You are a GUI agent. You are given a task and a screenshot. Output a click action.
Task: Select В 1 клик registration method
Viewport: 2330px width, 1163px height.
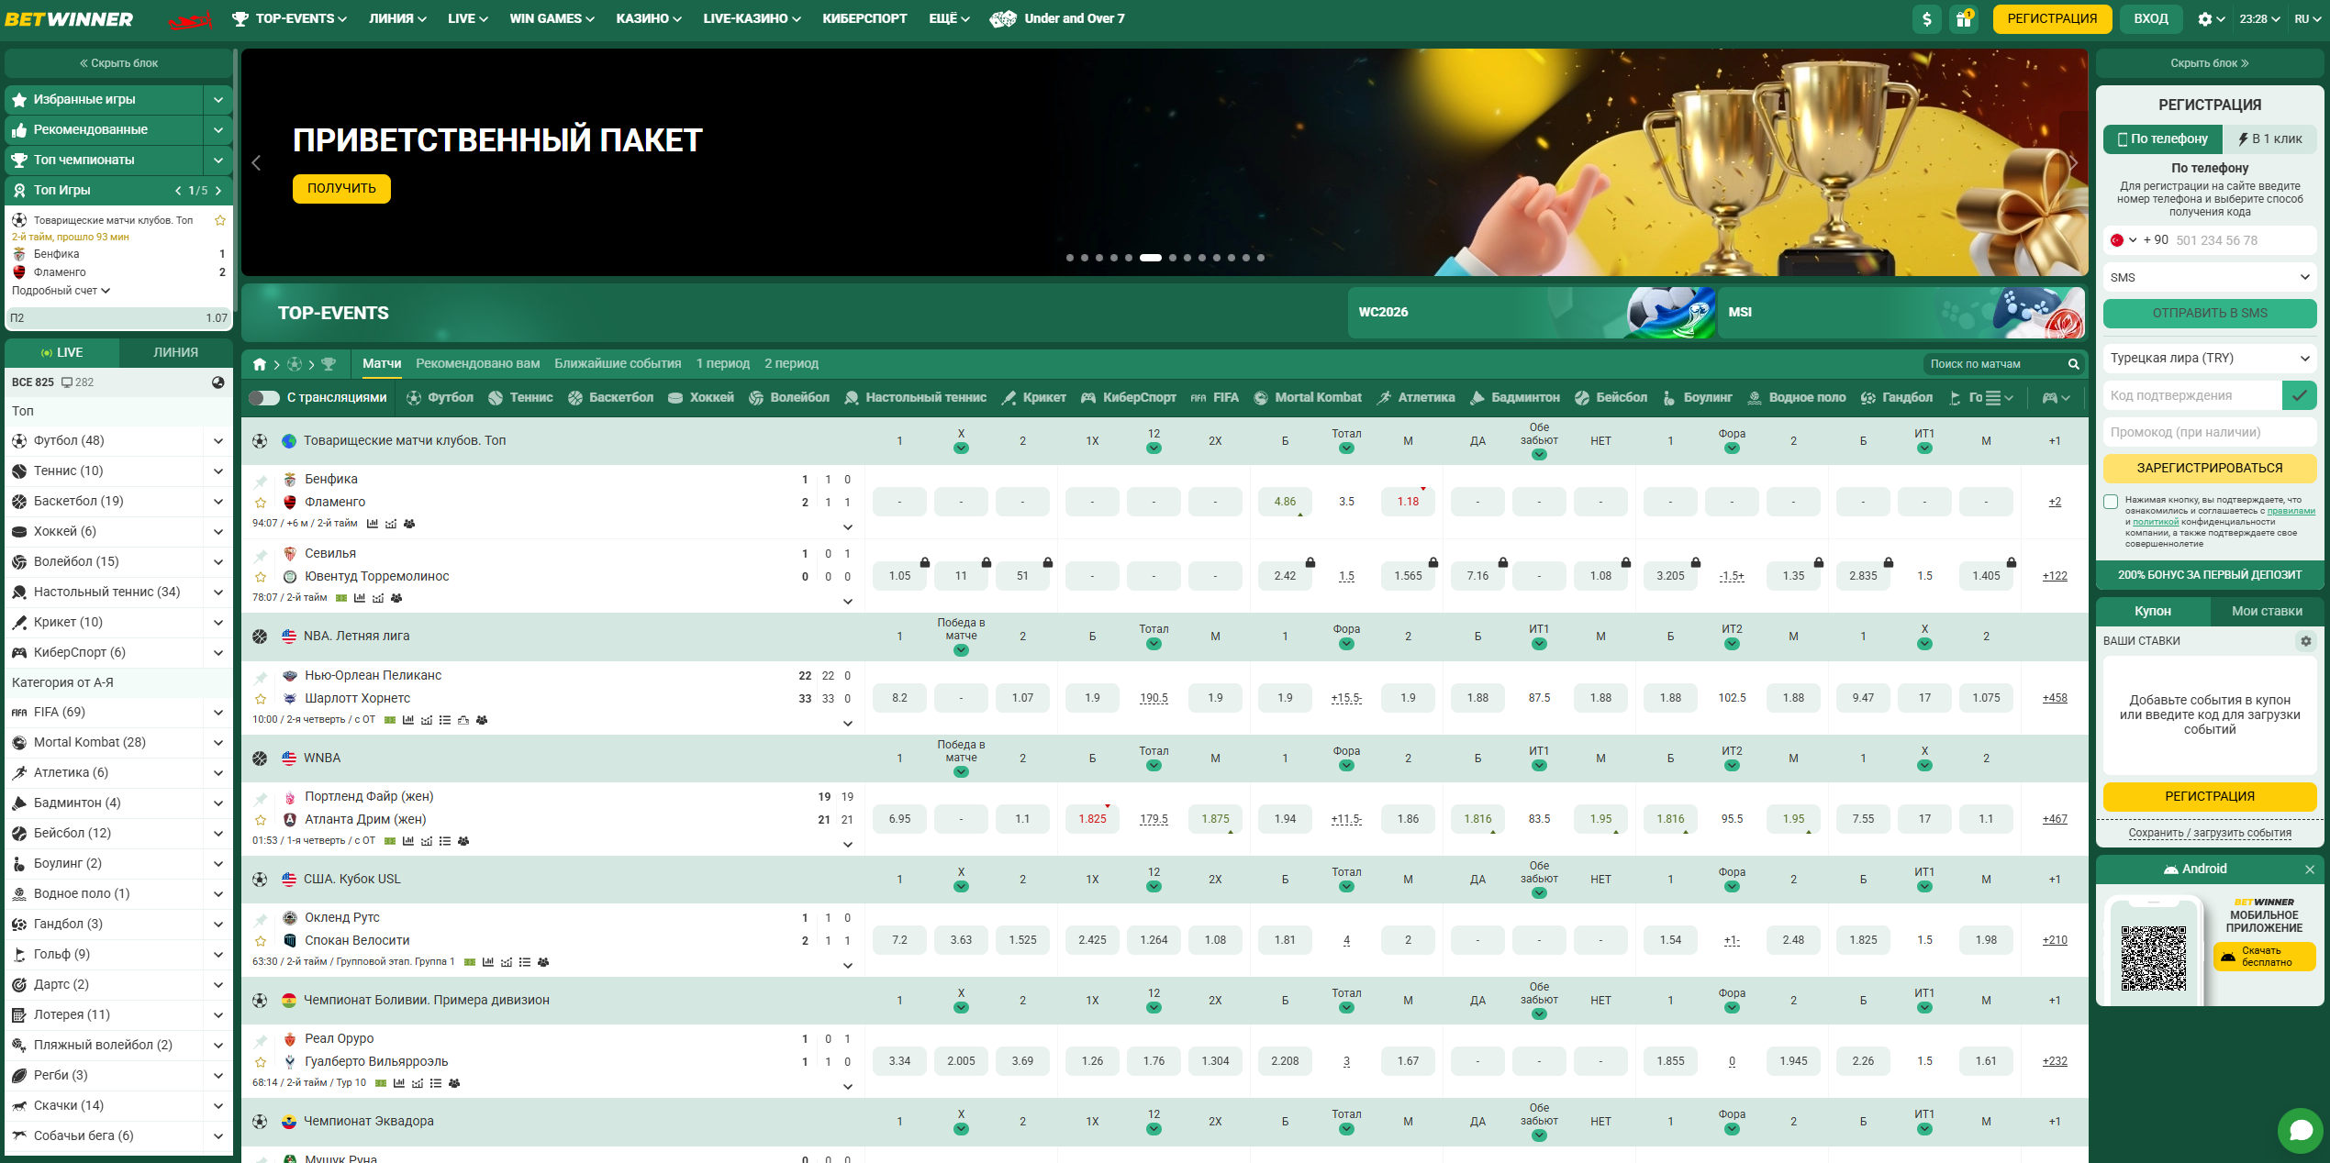tap(2269, 138)
